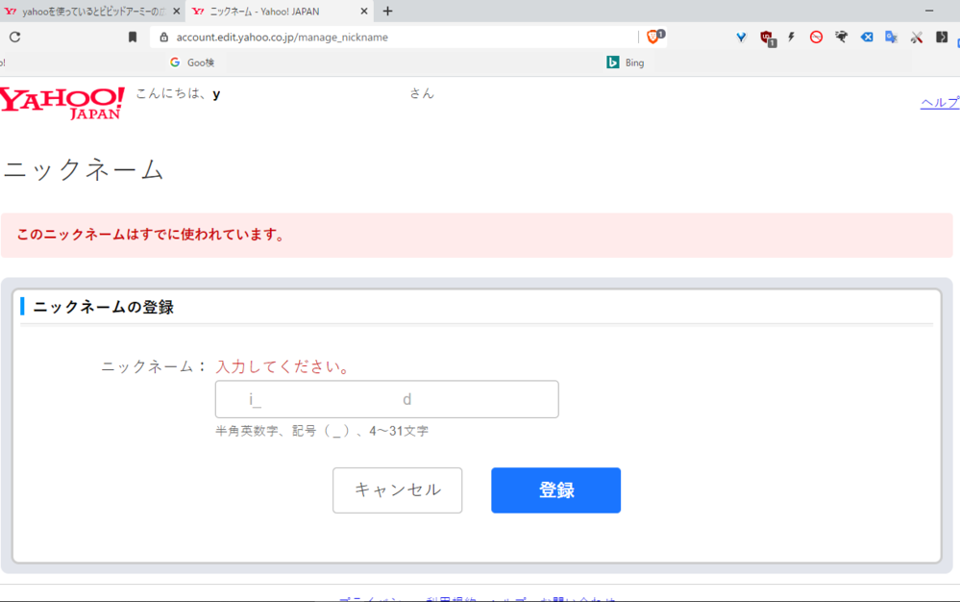The image size is (960, 602).
Task: Open the uBlock Origin extension icon
Action: pos(767,38)
